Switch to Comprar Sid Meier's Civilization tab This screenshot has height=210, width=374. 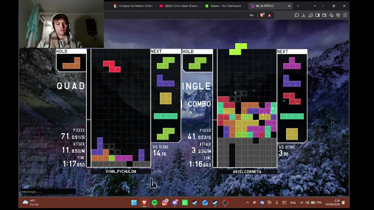pyautogui.click(x=134, y=6)
